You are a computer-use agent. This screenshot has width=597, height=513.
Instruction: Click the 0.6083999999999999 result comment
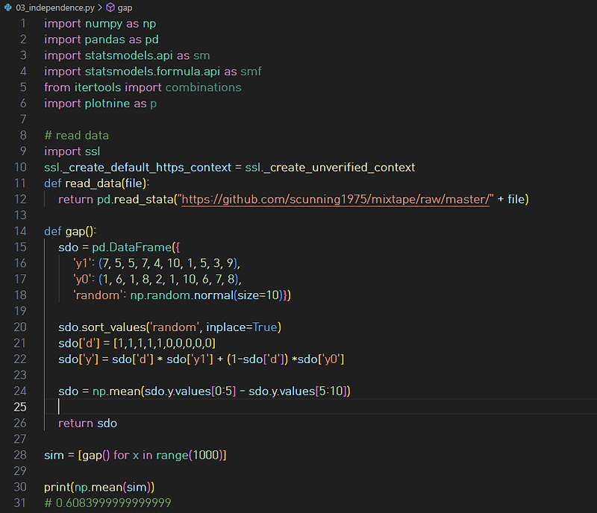(108, 502)
